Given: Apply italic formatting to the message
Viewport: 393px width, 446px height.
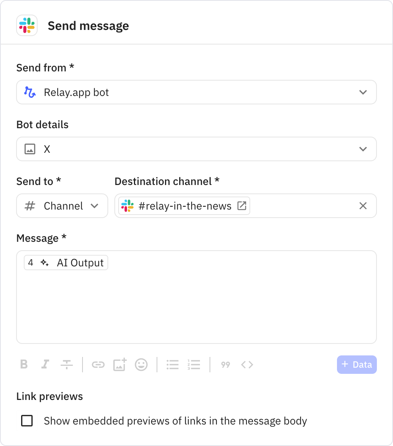Looking at the screenshot, I should (45, 365).
